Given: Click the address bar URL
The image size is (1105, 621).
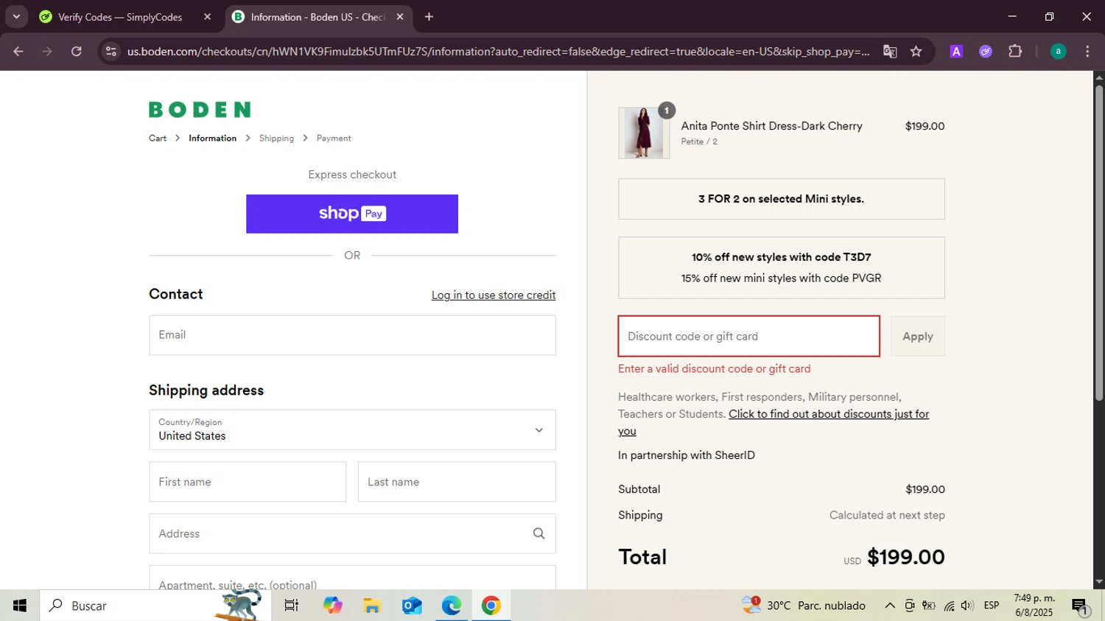Looking at the screenshot, I should click(x=498, y=52).
